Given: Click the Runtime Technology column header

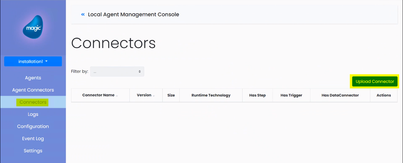Looking at the screenshot, I should click(211, 95).
